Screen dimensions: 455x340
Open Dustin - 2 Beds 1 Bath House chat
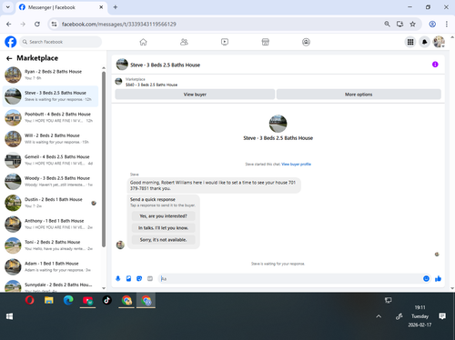point(50,203)
